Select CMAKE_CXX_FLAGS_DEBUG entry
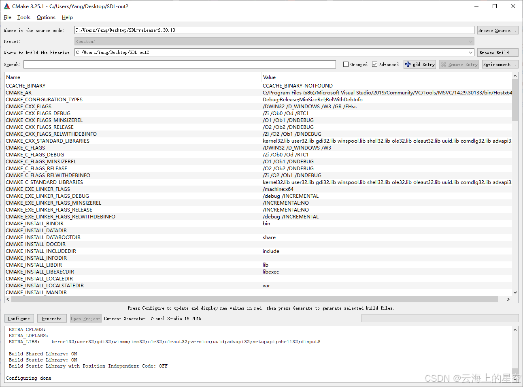The width and height of the screenshot is (523, 387). pyautogui.click(x=38, y=113)
